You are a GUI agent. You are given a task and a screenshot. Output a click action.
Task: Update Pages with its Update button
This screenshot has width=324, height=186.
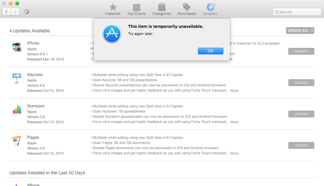tap(301, 146)
